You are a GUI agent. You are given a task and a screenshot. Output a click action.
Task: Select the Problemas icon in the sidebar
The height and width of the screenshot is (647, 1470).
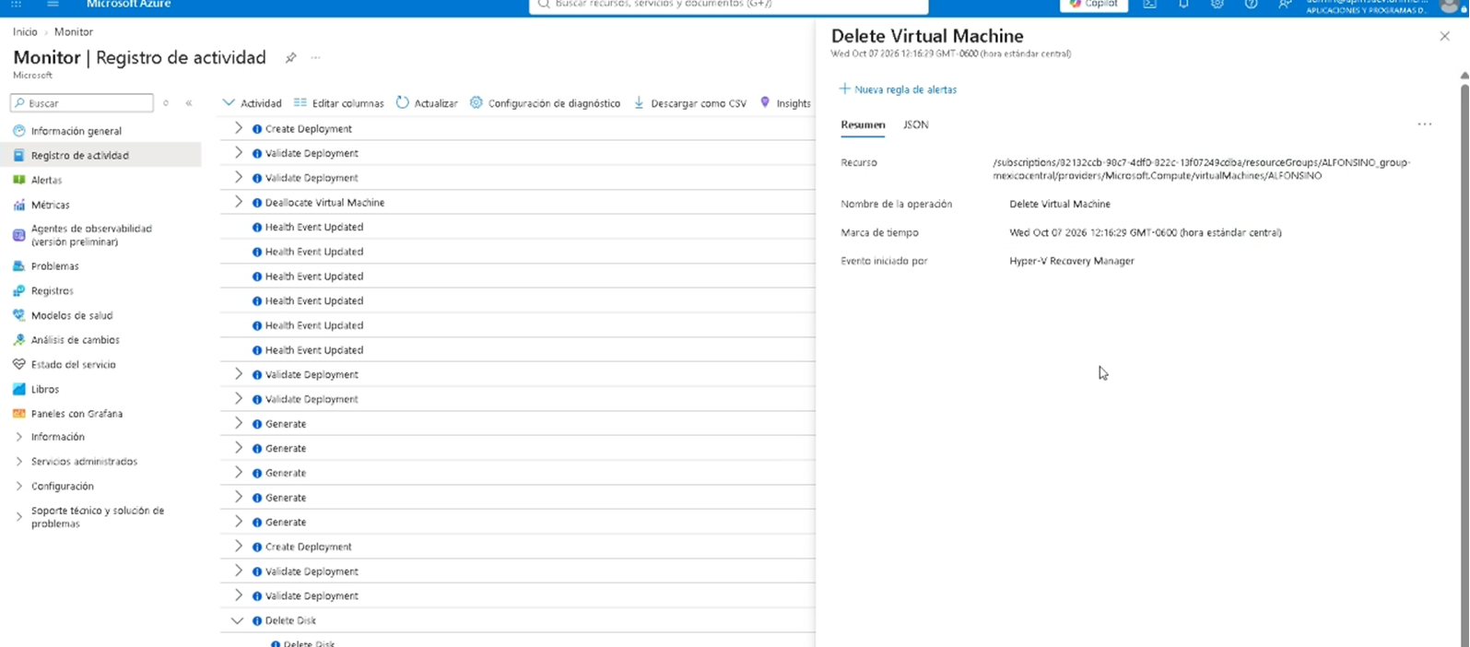tap(18, 266)
